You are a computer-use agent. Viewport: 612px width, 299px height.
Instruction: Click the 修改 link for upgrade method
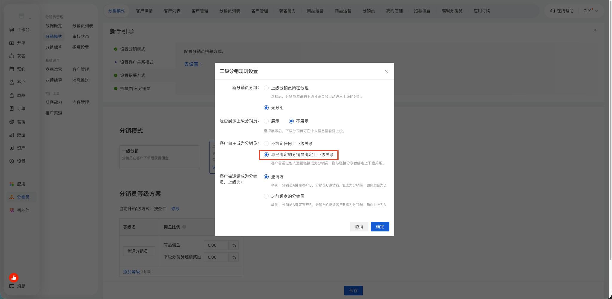pos(175,209)
